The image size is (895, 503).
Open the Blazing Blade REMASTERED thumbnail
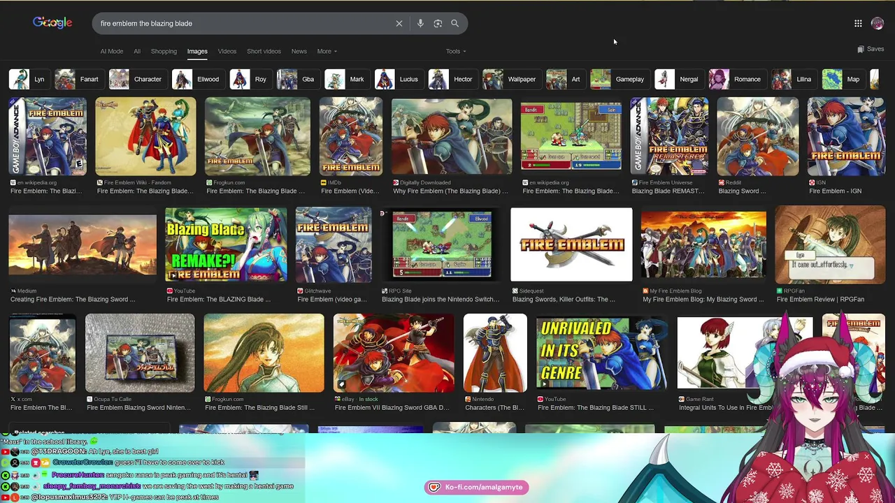point(669,136)
